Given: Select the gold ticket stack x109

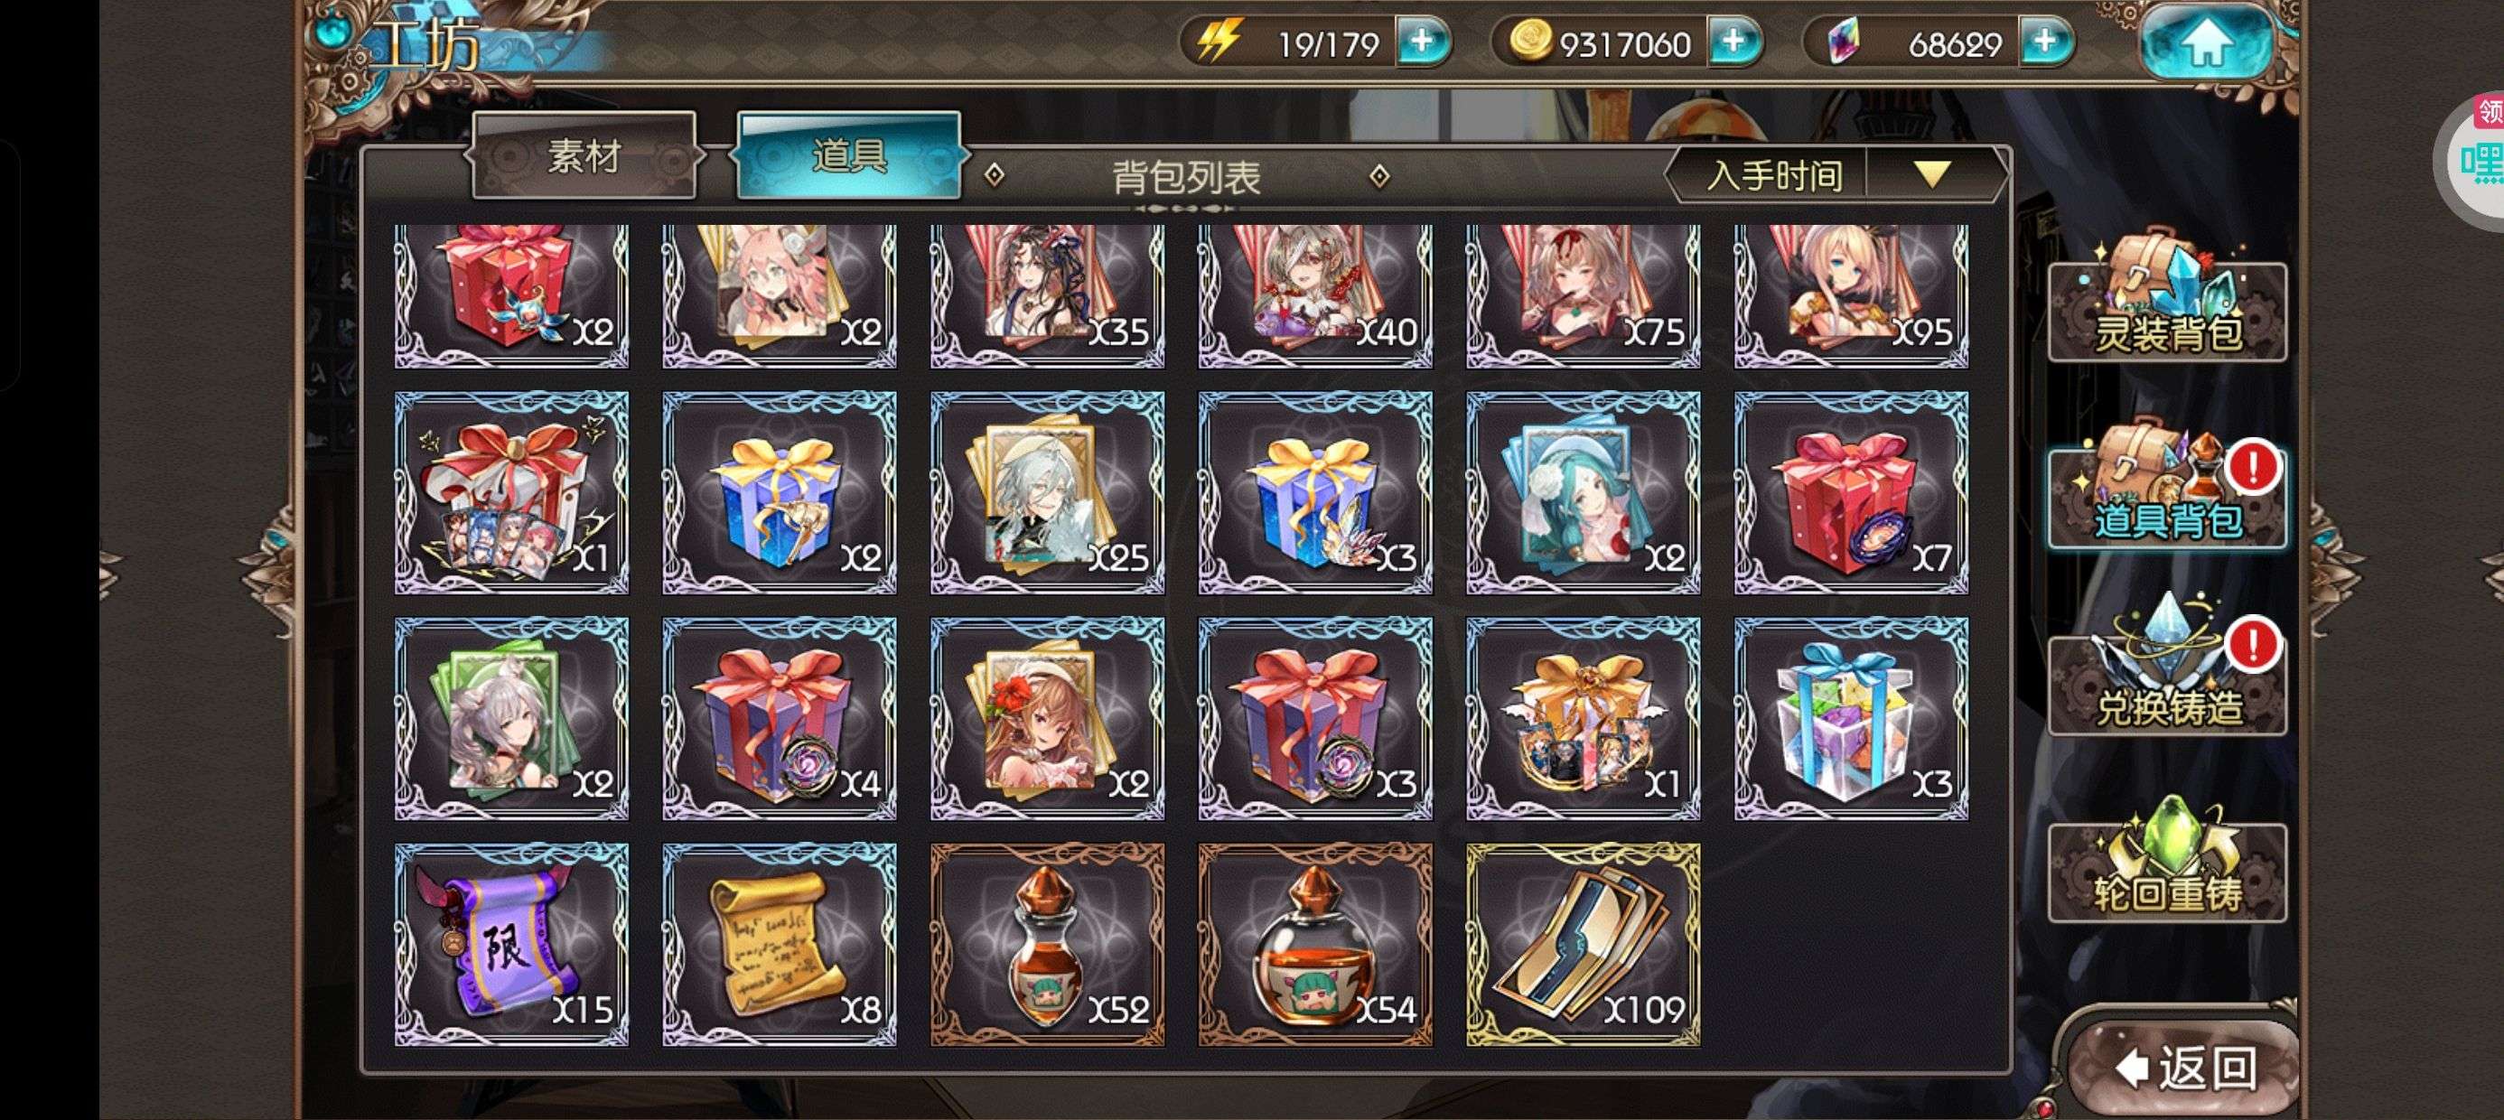Looking at the screenshot, I should (x=1584, y=944).
